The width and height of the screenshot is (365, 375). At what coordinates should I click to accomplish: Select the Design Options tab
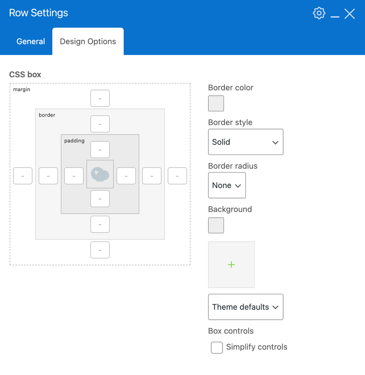88,41
